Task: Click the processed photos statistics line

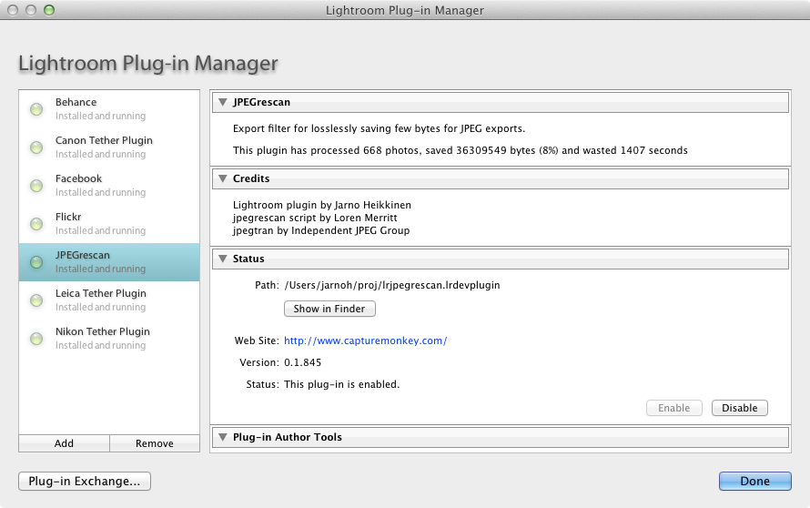Action: 461,150
